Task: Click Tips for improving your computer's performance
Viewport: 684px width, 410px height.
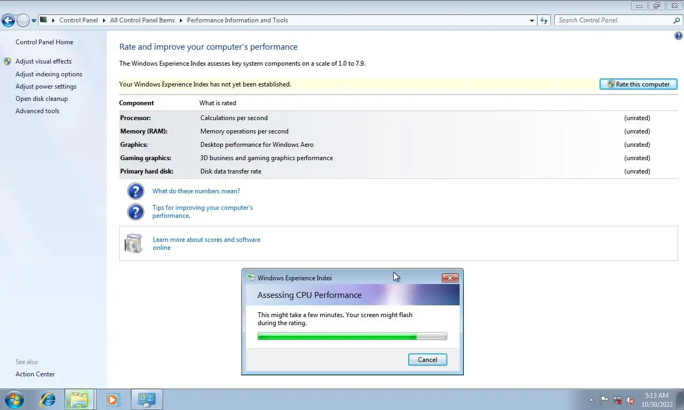Action: coord(203,211)
